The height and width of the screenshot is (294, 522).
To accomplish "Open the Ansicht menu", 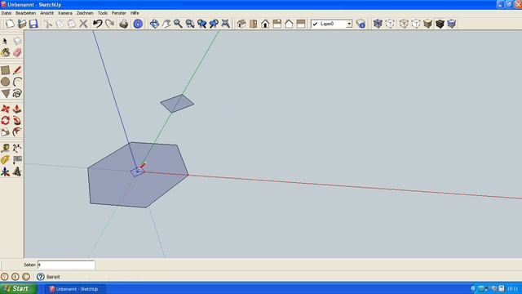I will [47, 13].
